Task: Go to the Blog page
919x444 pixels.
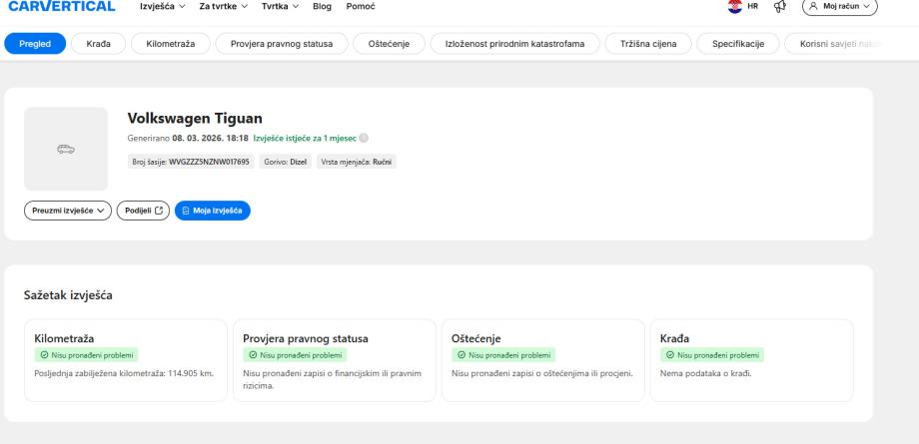Action: [x=322, y=6]
